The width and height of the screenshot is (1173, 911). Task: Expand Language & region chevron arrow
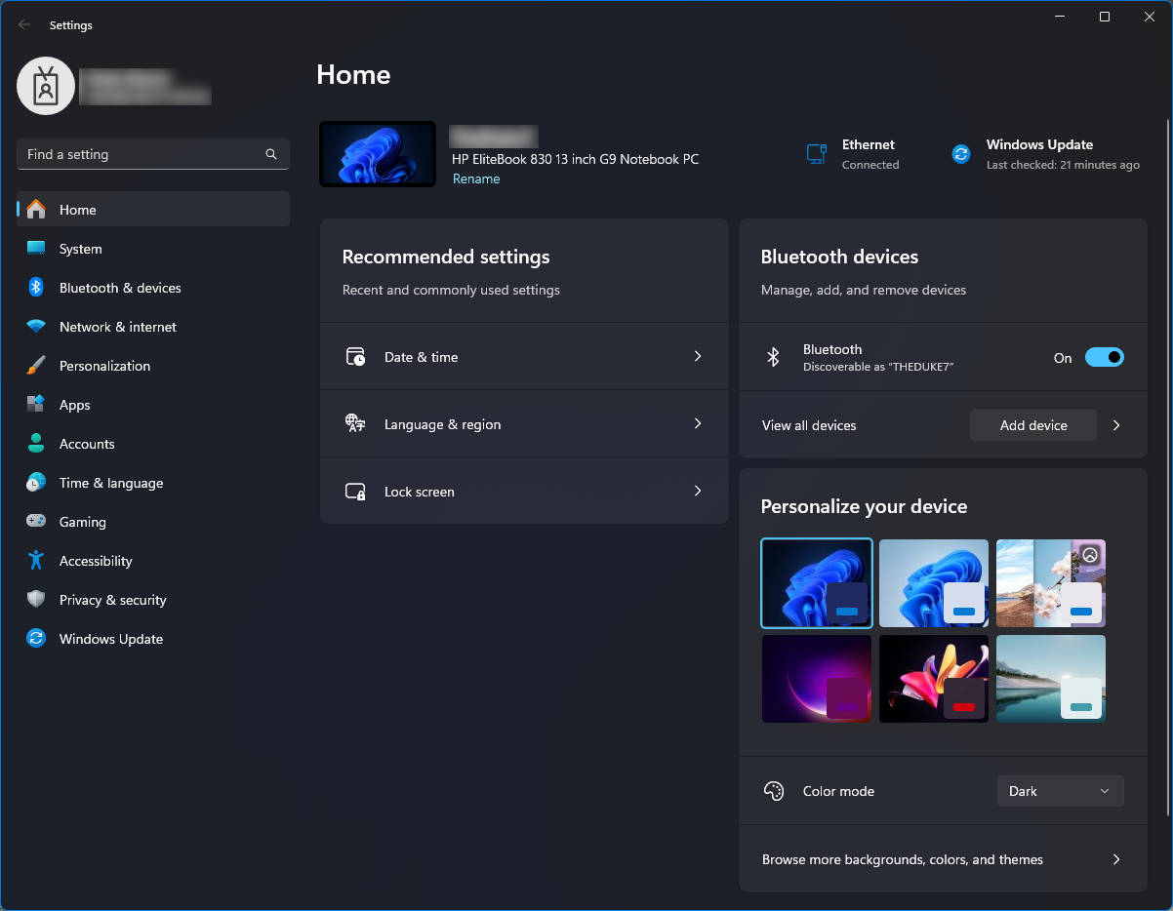point(698,424)
